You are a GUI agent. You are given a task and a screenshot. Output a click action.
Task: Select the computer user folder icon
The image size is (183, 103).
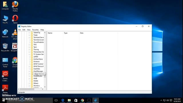pyautogui.click(x=5, y=5)
